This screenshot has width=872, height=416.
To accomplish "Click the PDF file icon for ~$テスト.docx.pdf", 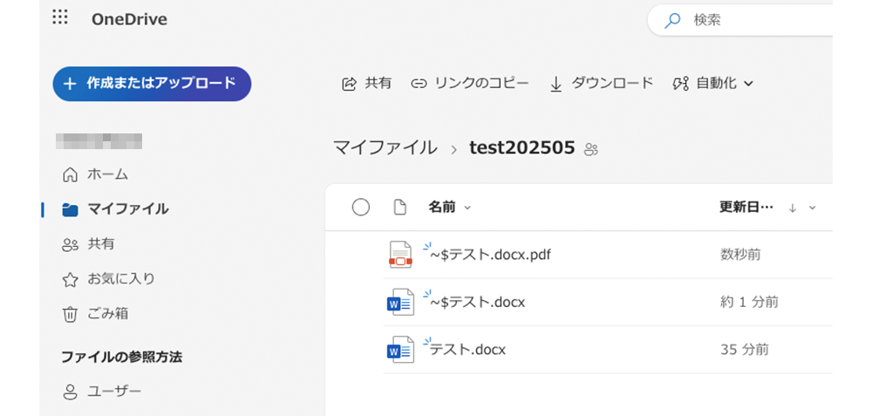I will [399, 255].
